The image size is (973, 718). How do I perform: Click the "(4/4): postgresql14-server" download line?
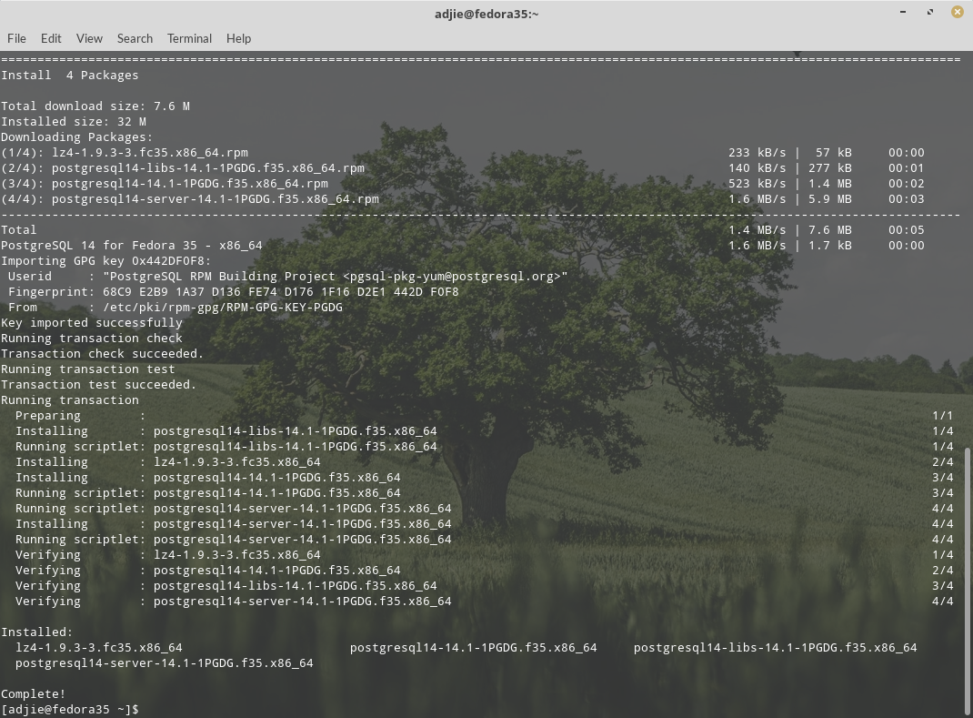tap(462, 199)
